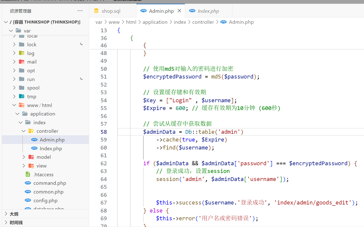Viewport: 364px width, 227px height.
Task: Click PHP icon on Index.php tab
Action: pyautogui.click(x=192, y=11)
